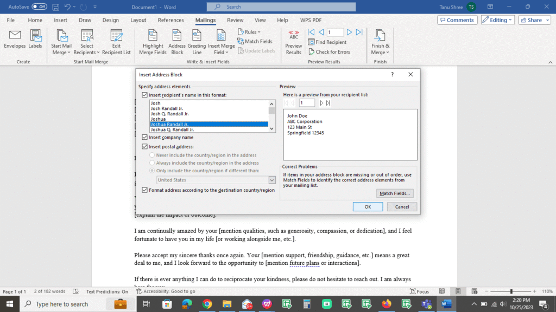
Task: Open the United States country dropdown
Action: pyautogui.click(x=271, y=180)
